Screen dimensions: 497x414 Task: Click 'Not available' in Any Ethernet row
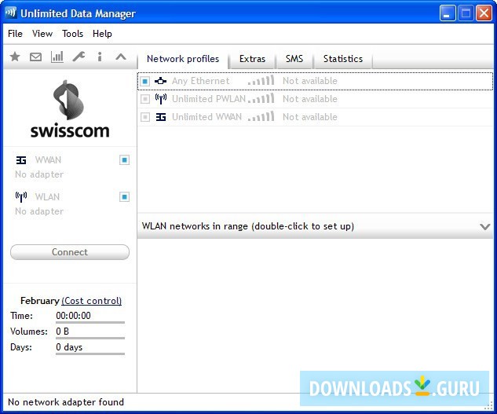point(309,81)
